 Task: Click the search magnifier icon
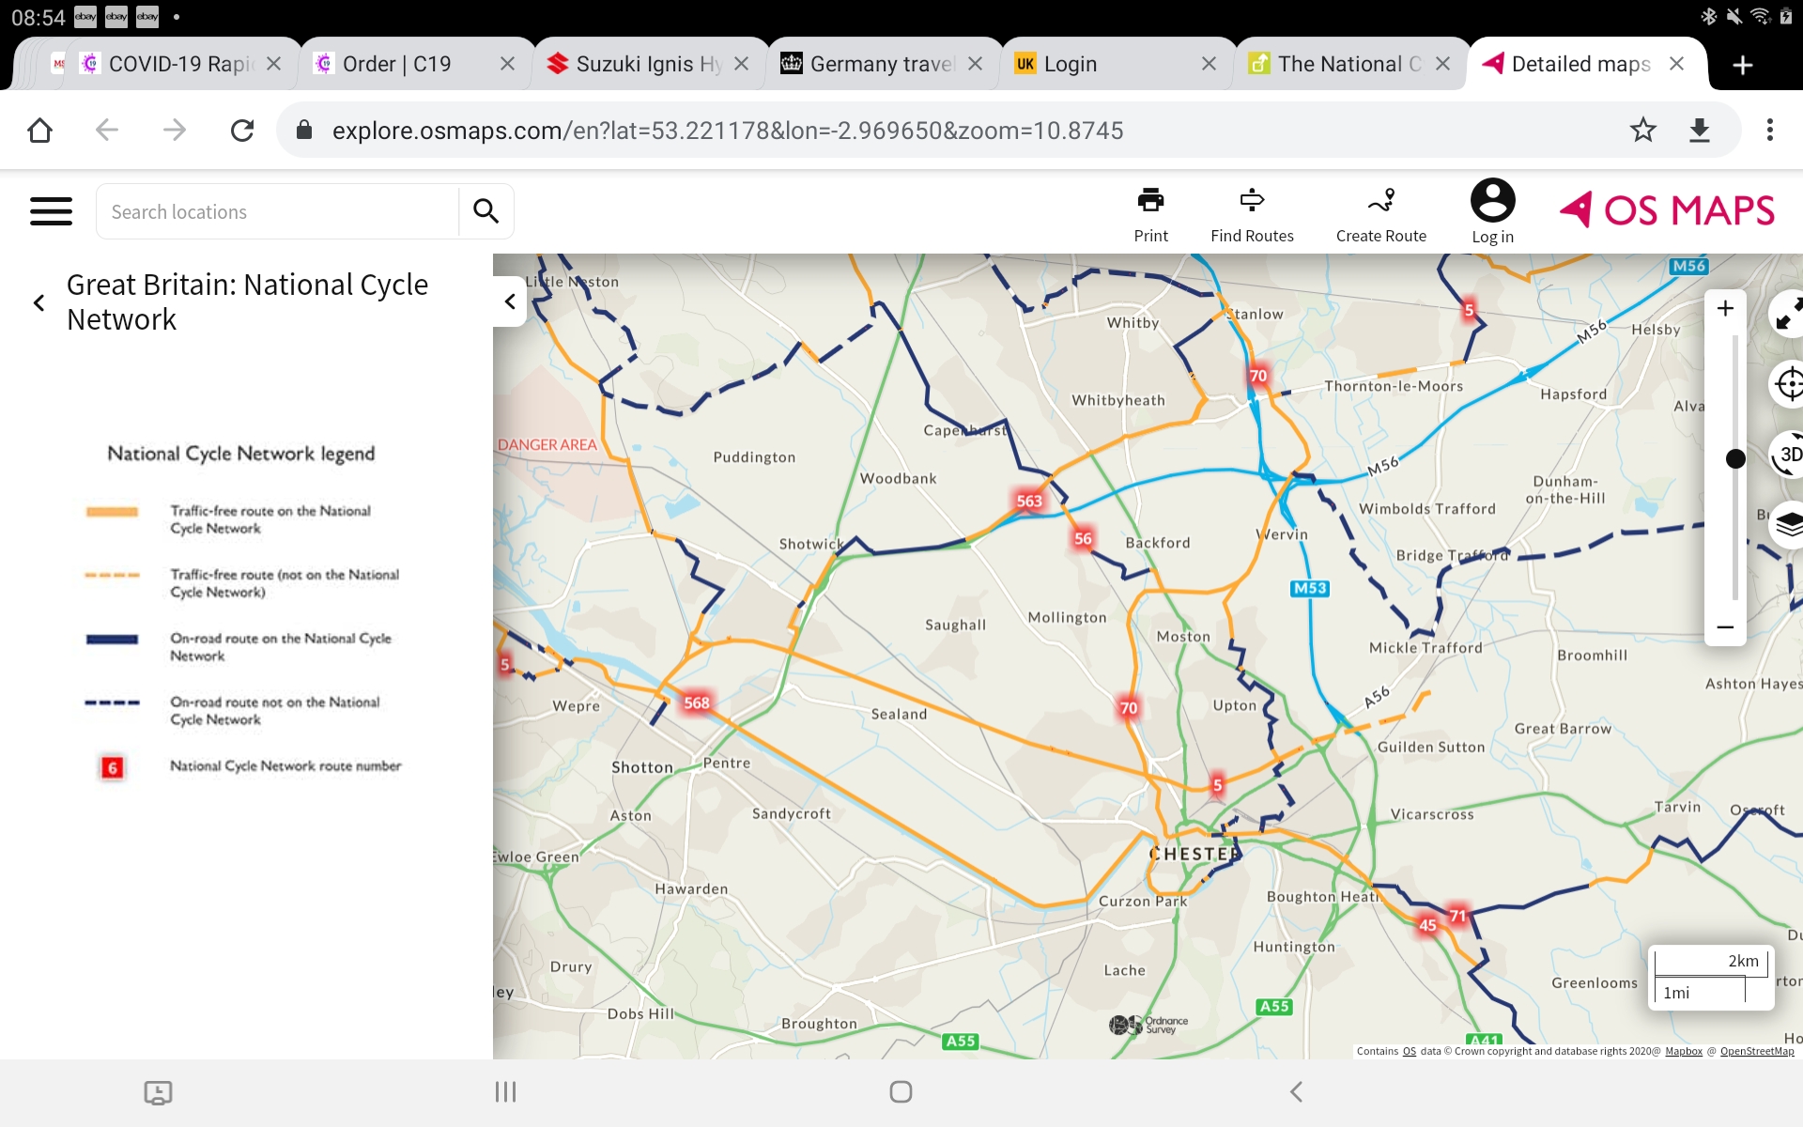485,211
